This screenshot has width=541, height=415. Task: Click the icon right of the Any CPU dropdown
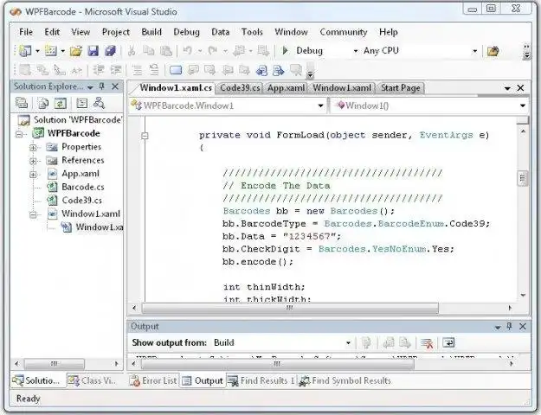493,51
